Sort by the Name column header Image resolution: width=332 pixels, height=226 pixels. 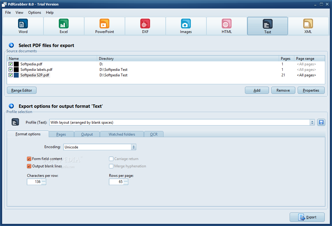pyautogui.click(x=52, y=59)
